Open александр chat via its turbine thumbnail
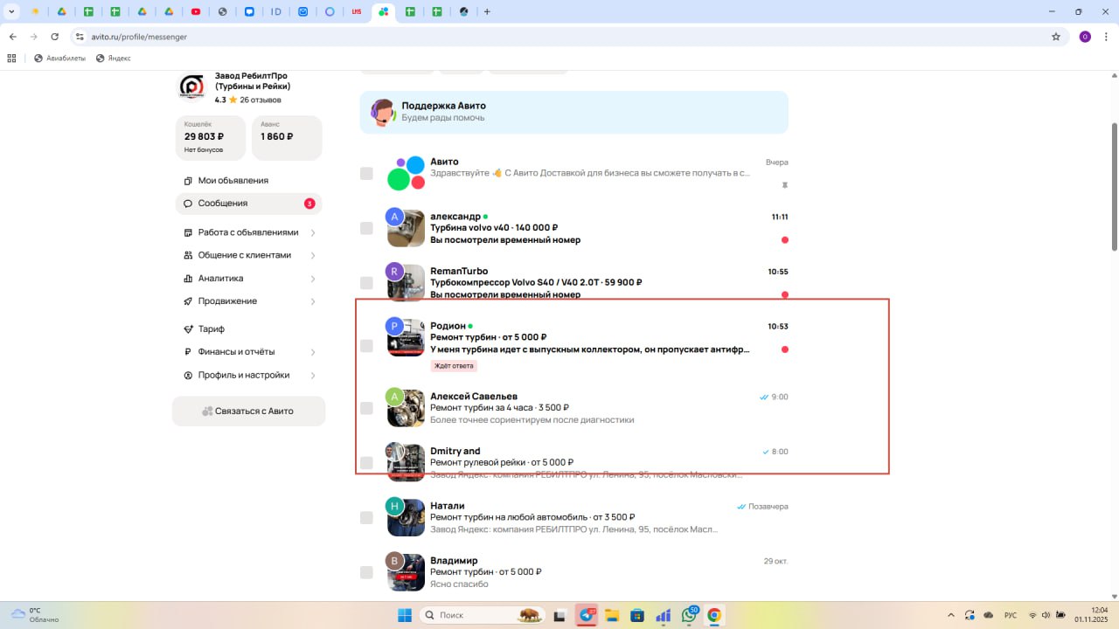Image resolution: width=1119 pixels, height=629 pixels. 407,229
